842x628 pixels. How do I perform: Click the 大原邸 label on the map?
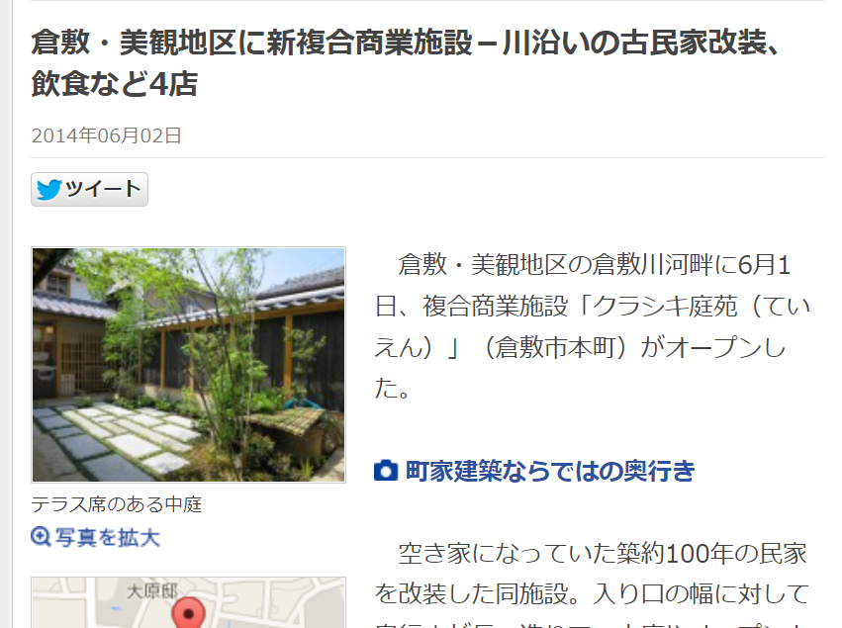[x=152, y=591]
